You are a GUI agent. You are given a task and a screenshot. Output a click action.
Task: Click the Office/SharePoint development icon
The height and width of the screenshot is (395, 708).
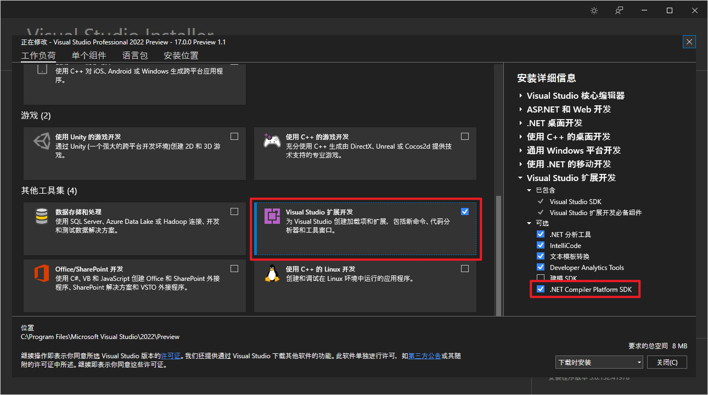click(41, 274)
